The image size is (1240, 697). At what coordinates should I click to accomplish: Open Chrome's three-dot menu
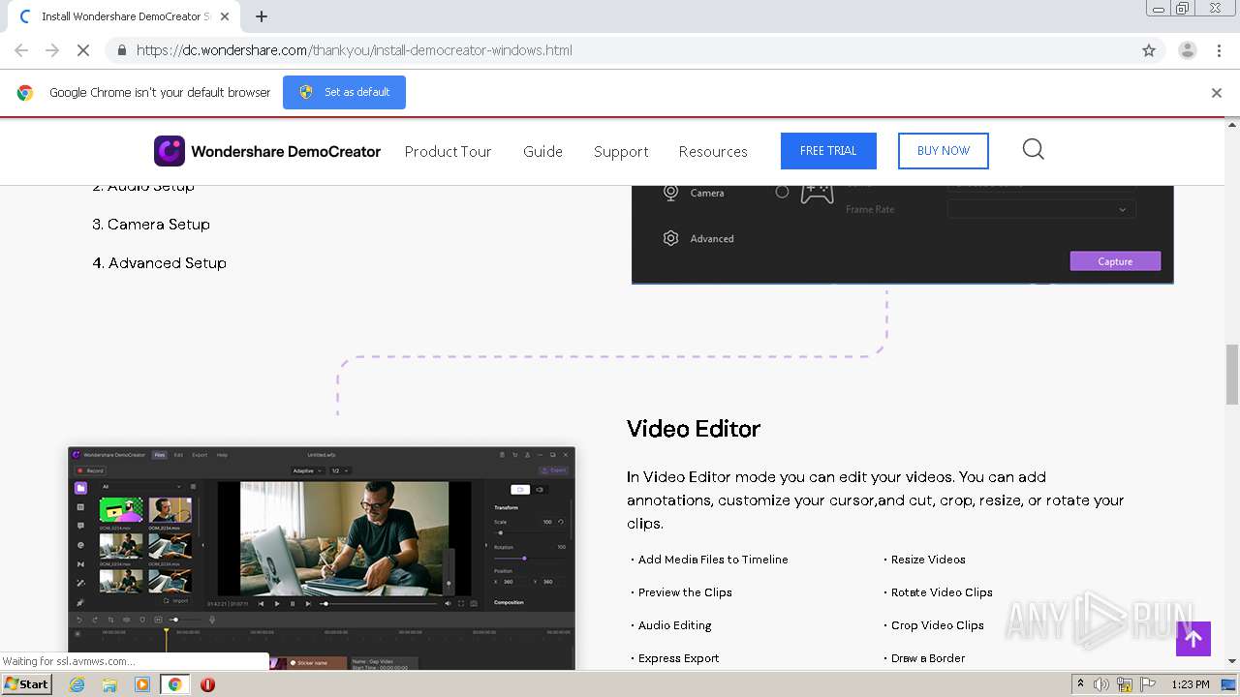click(1220, 50)
